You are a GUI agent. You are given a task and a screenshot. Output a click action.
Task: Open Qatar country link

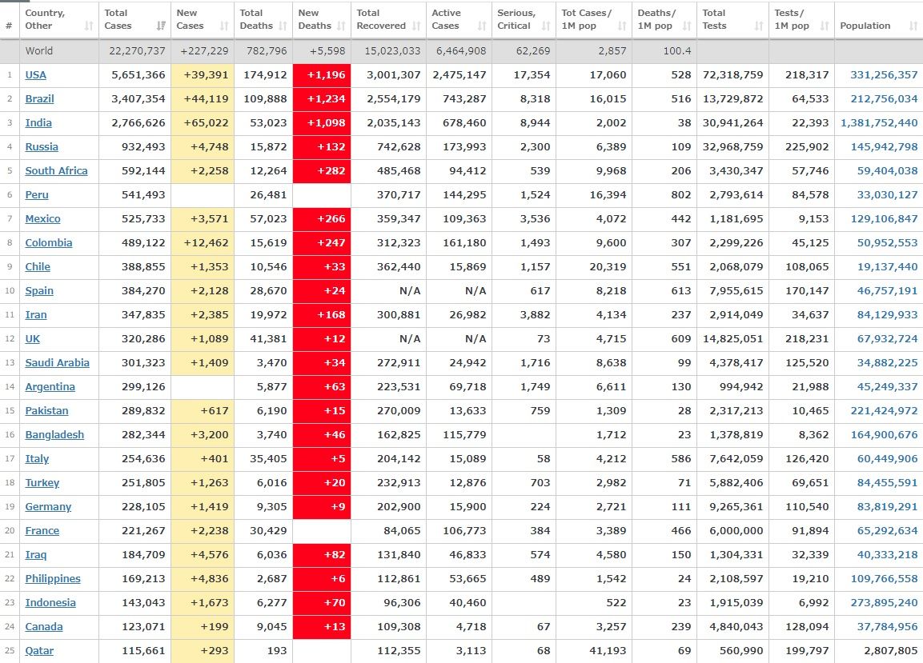39,651
